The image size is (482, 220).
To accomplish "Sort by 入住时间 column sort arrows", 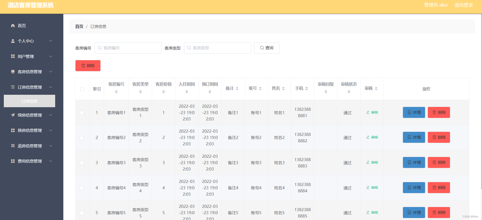I will (x=187, y=92).
